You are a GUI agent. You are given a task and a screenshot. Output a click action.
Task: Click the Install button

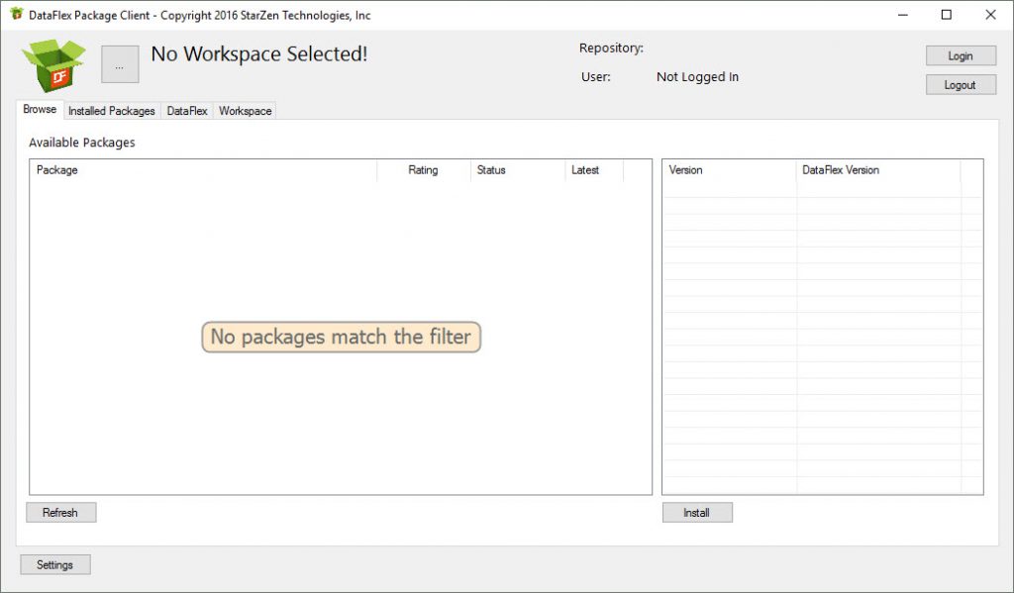[x=696, y=512]
